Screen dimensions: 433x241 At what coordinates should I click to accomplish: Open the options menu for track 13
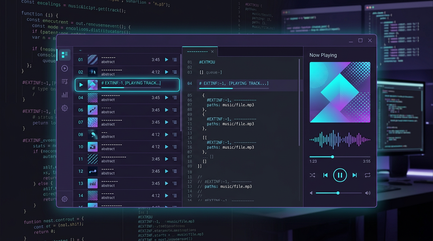tap(175, 183)
